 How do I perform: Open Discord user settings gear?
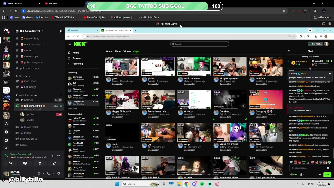pos(59,173)
